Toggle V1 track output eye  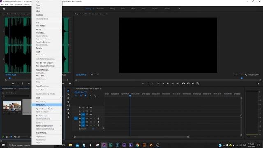pos(91,114)
